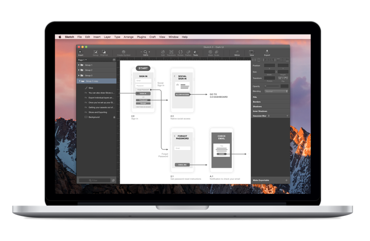Select the Background layer row
Viewport: 370px width, 241px height.
click(97, 117)
